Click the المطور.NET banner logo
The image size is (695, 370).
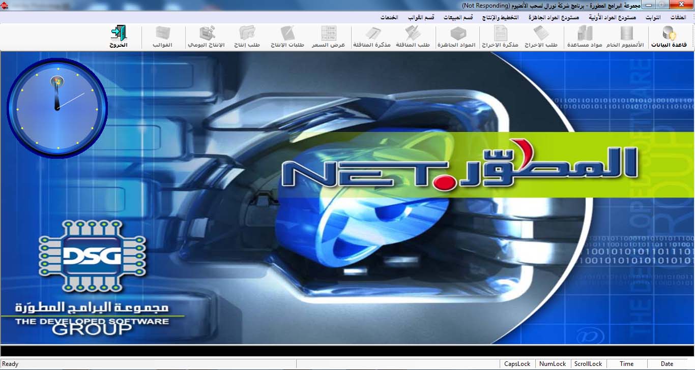tap(459, 166)
